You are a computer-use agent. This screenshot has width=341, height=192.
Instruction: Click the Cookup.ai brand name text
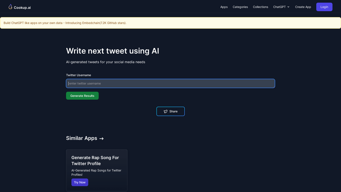pos(22,8)
